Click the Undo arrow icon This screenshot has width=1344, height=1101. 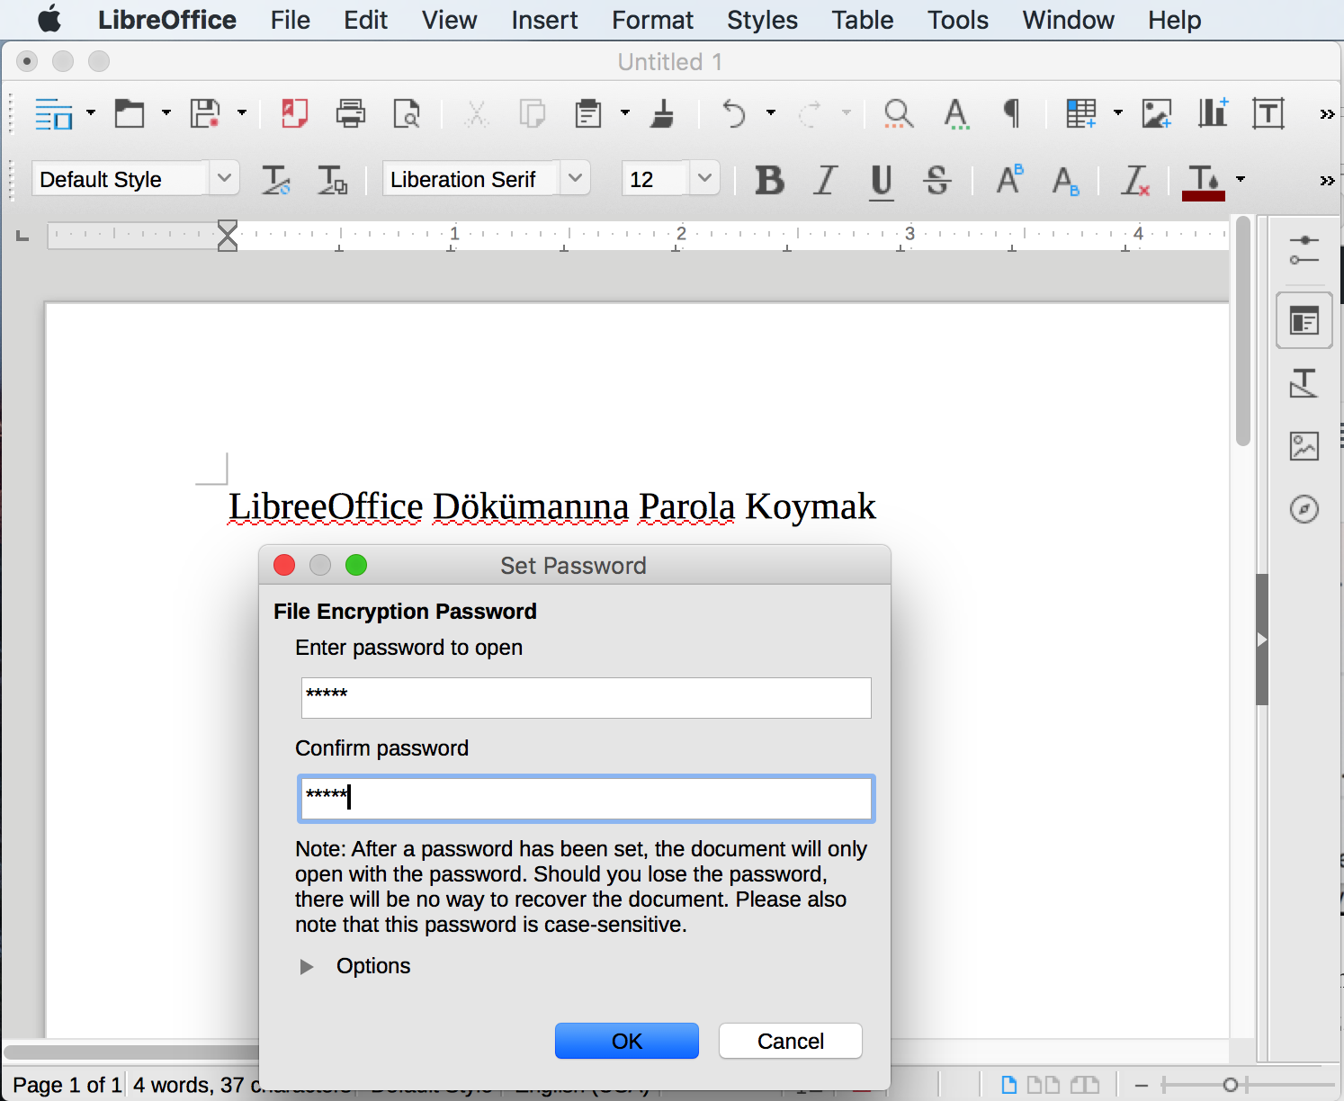tap(734, 113)
